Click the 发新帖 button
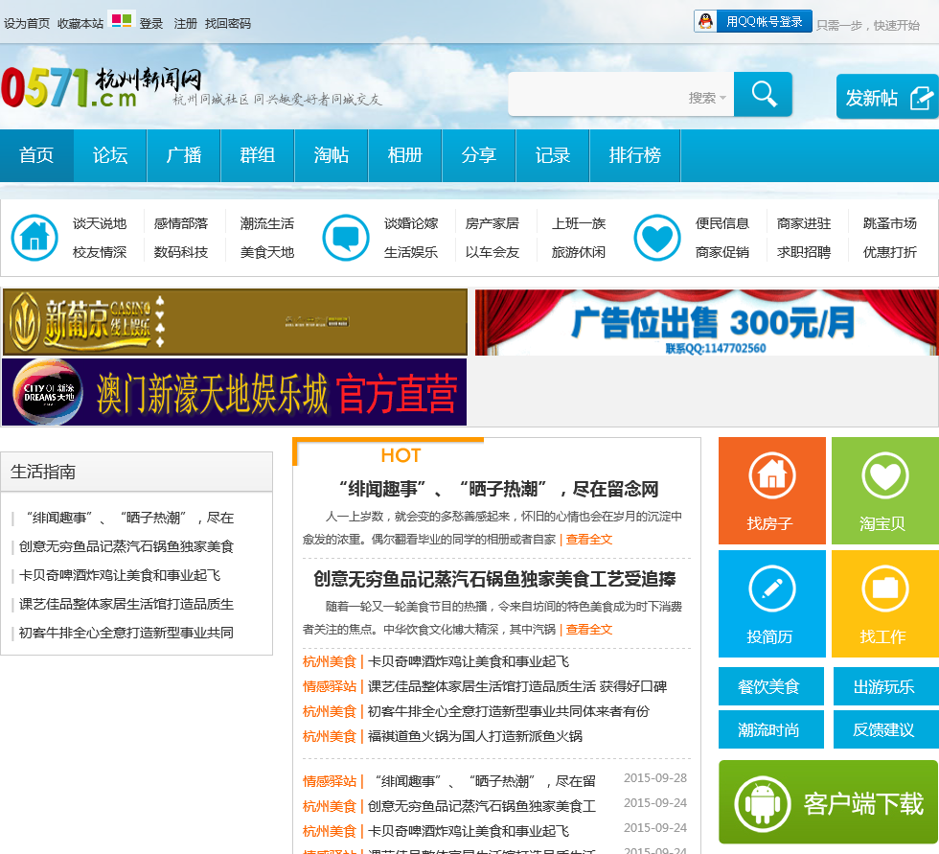 click(887, 97)
